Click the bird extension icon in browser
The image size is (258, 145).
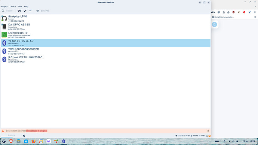point(239,12)
